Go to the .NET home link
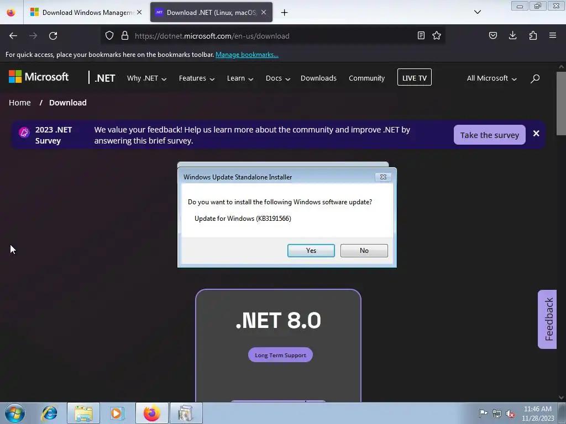Screen dimensions: 566x424 click(x=104, y=78)
